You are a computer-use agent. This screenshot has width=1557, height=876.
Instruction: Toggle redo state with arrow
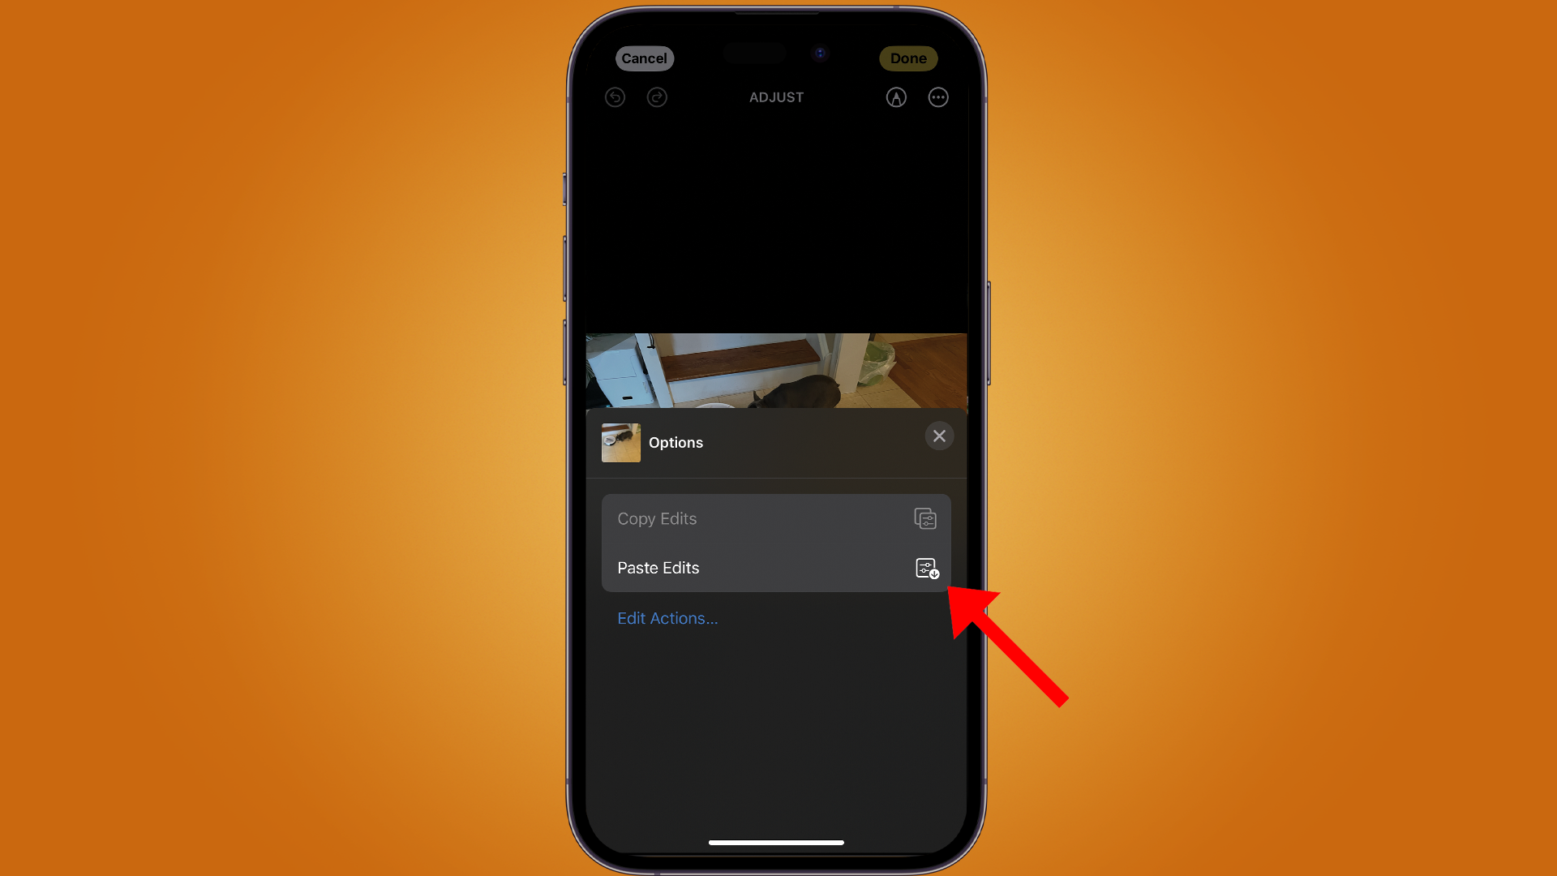pos(657,97)
